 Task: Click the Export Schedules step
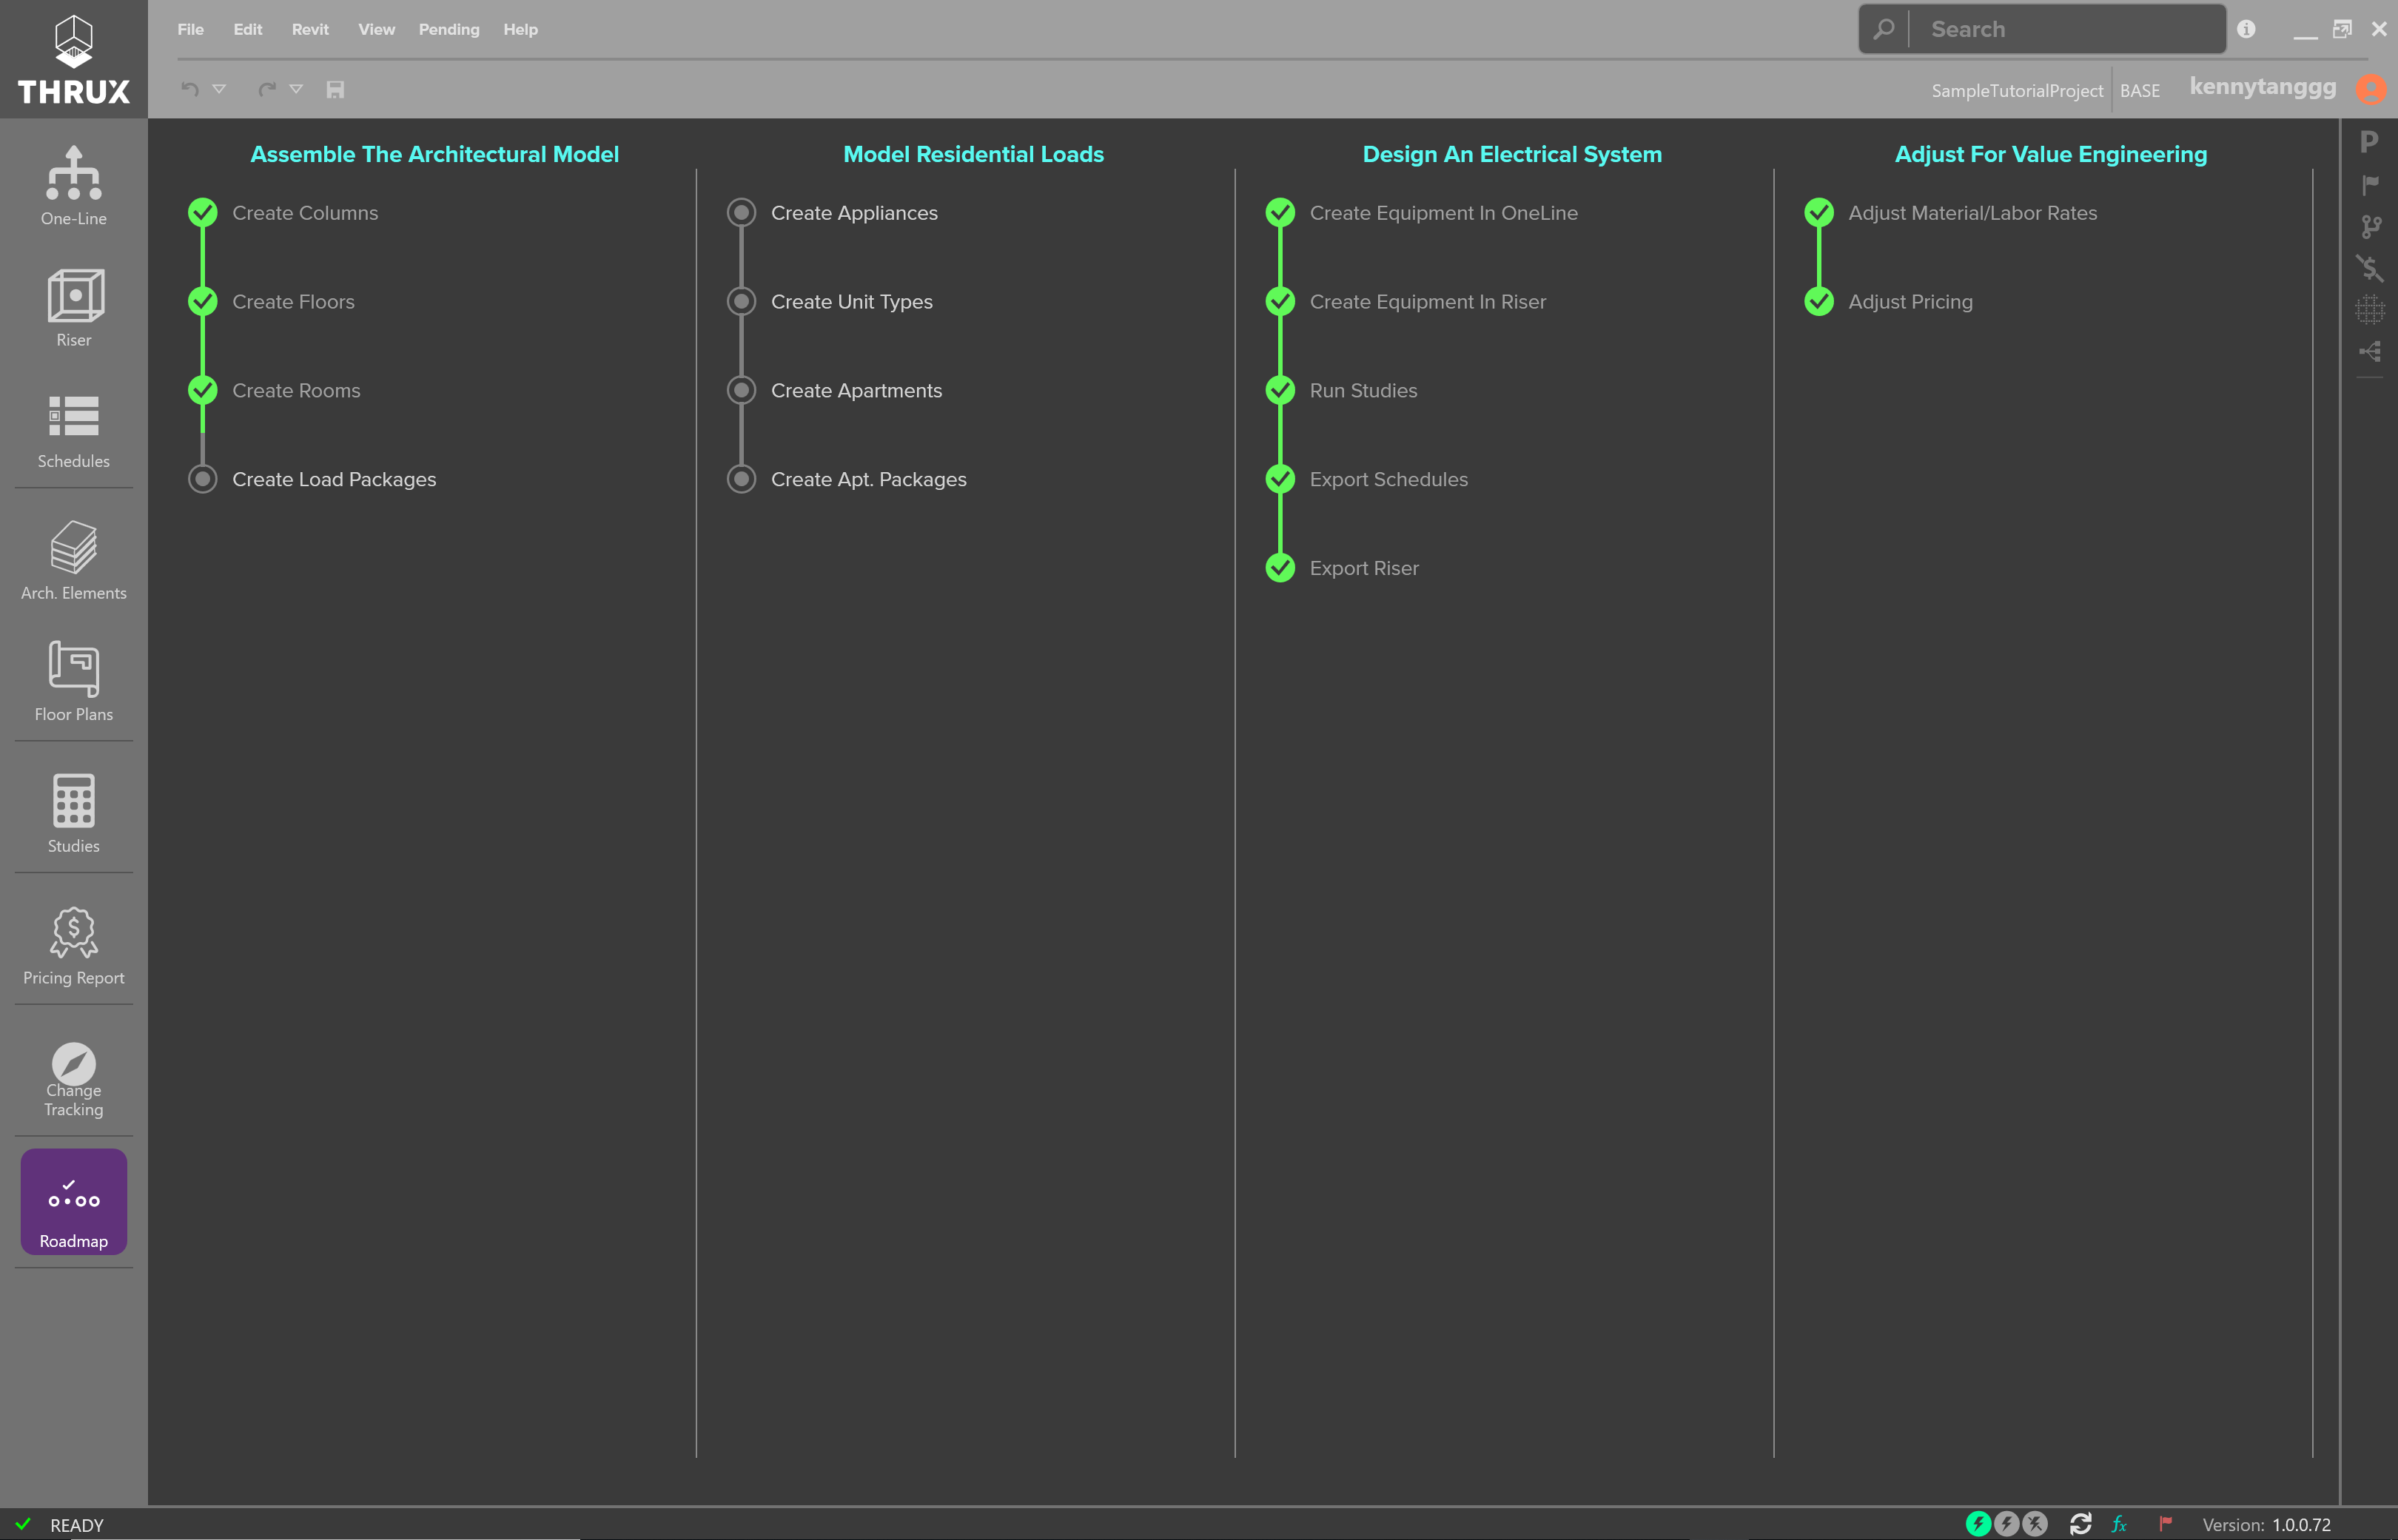pos(1388,480)
